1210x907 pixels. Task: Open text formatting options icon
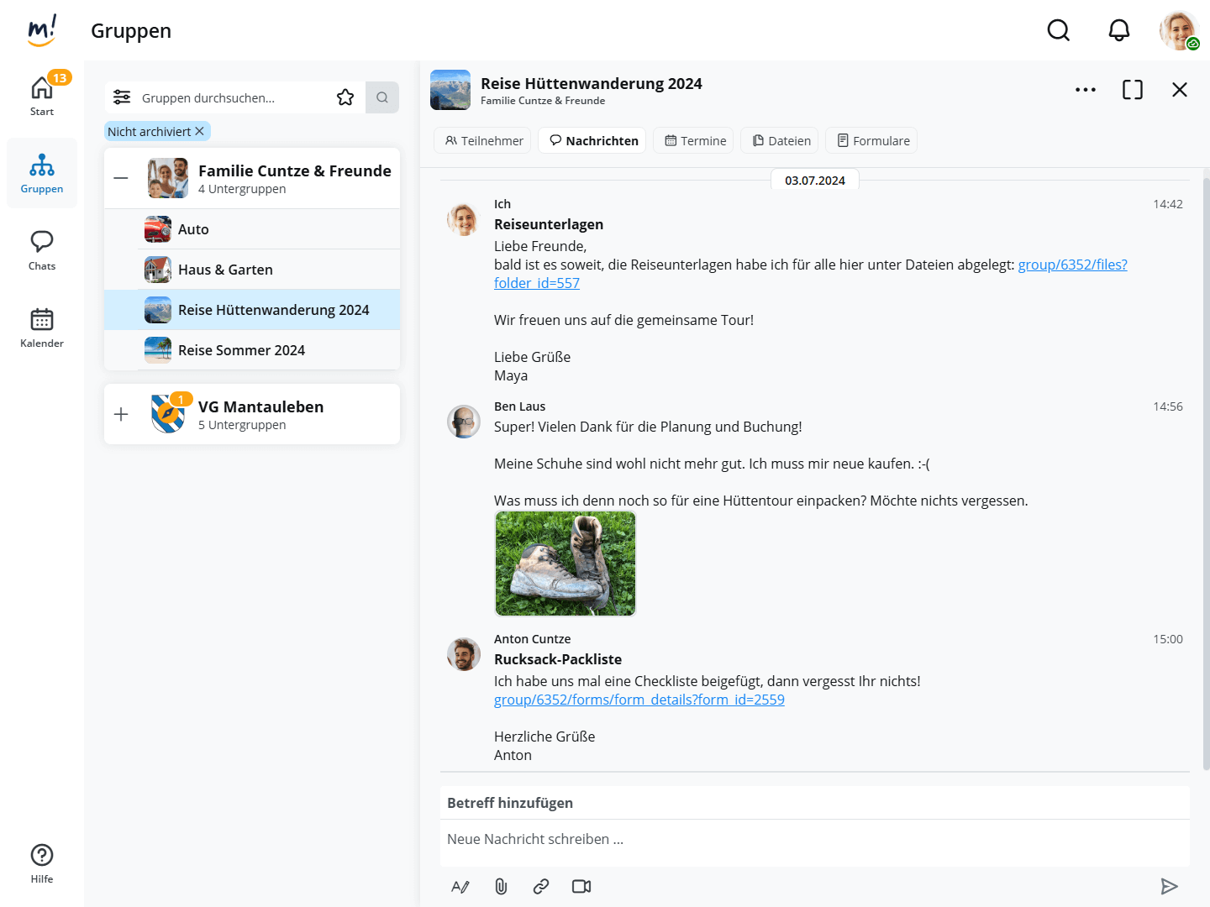tap(460, 886)
